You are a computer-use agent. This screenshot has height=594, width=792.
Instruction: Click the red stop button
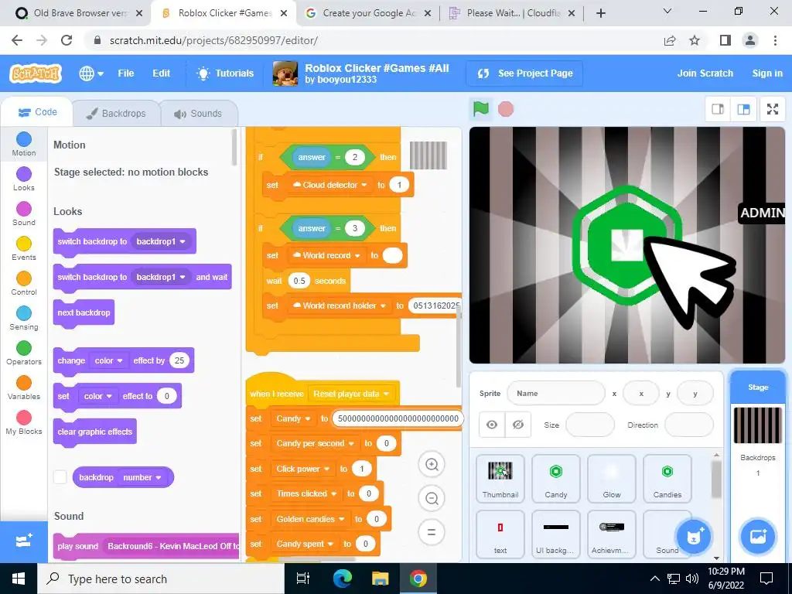(506, 109)
